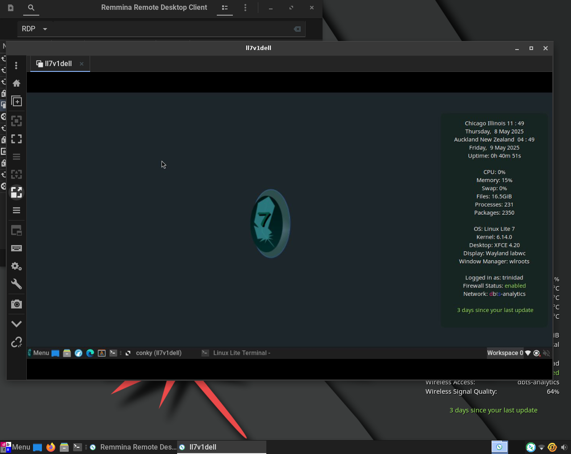The image size is (571, 454).
Task: Select the Linux Lite Terminal taskbar entry
Action: point(236,353)
